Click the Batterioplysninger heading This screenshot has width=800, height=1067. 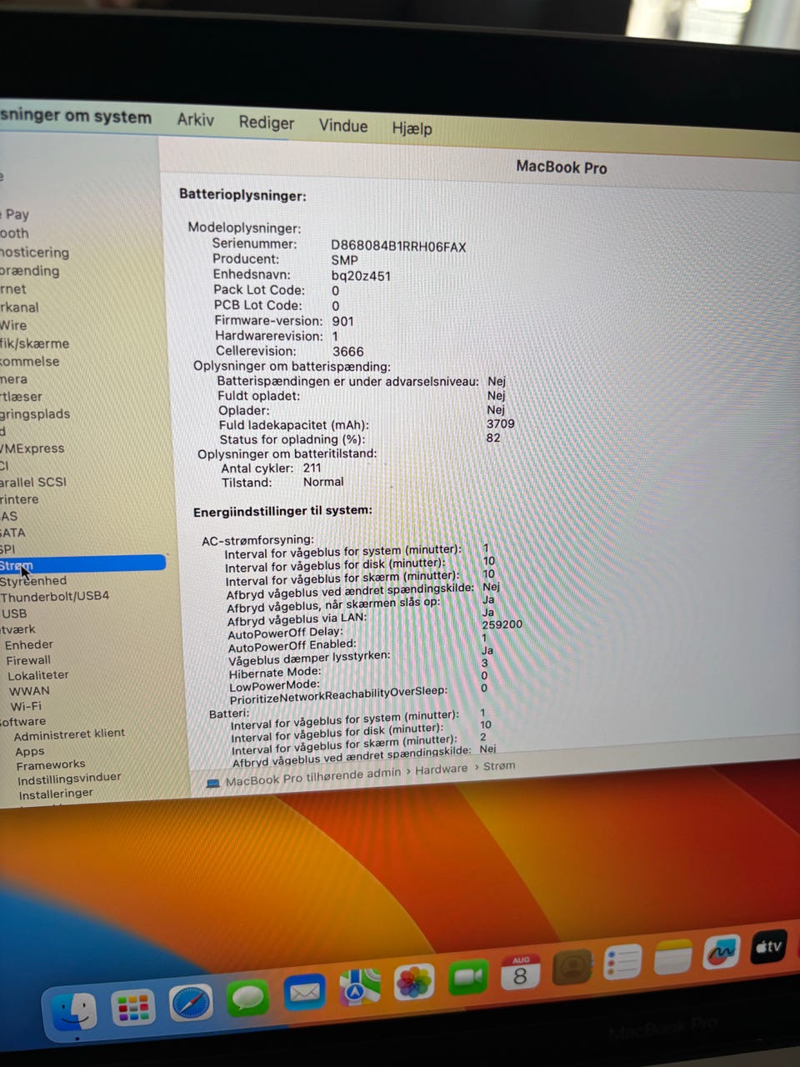click(x=242, y=195)
